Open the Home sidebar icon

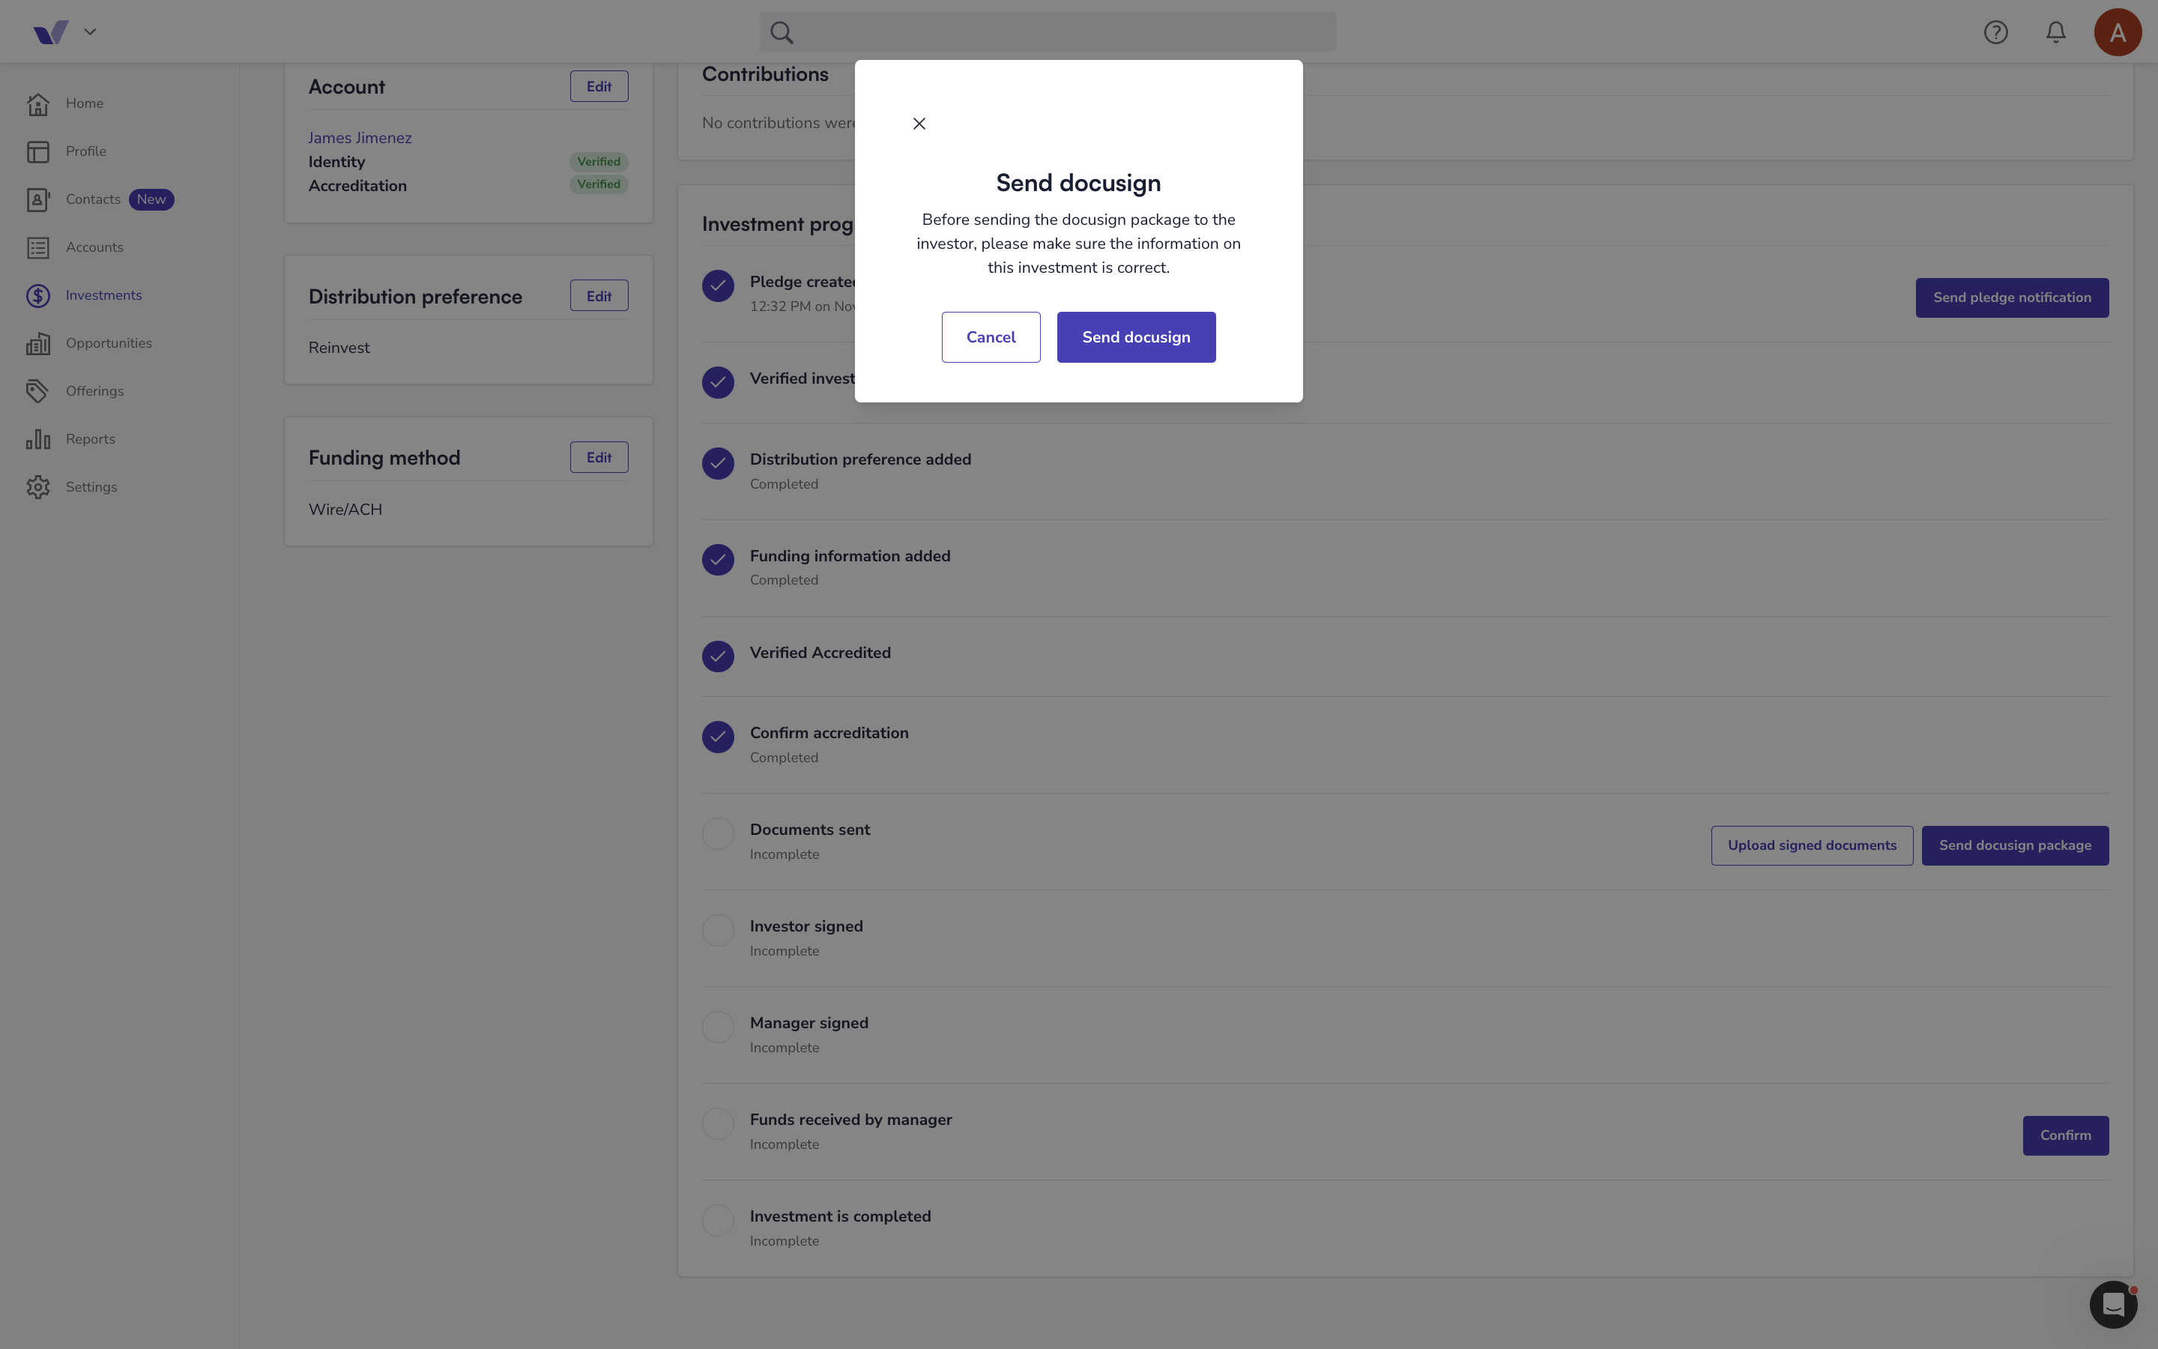click(37, 103)
